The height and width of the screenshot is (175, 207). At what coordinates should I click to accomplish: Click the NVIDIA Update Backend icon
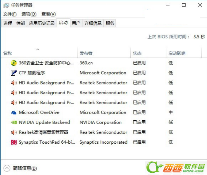[x=14, y=123]
